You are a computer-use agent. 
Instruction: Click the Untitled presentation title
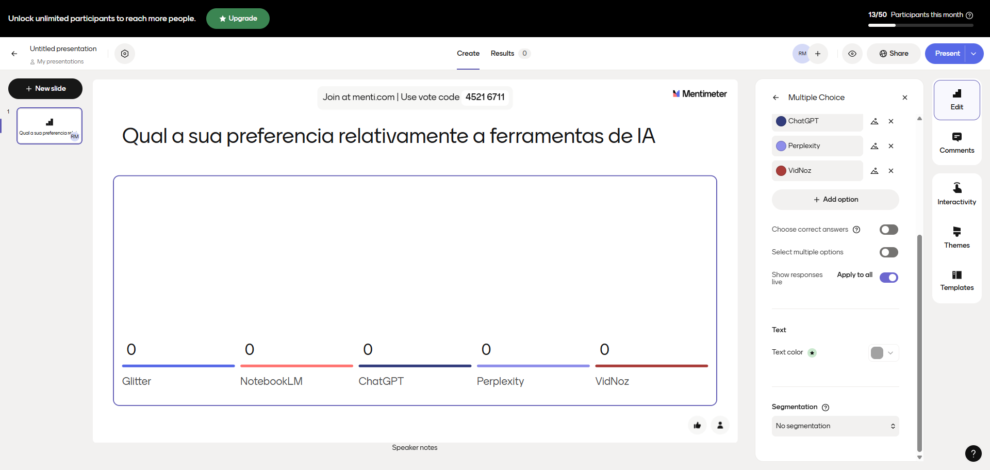[63, 49]
